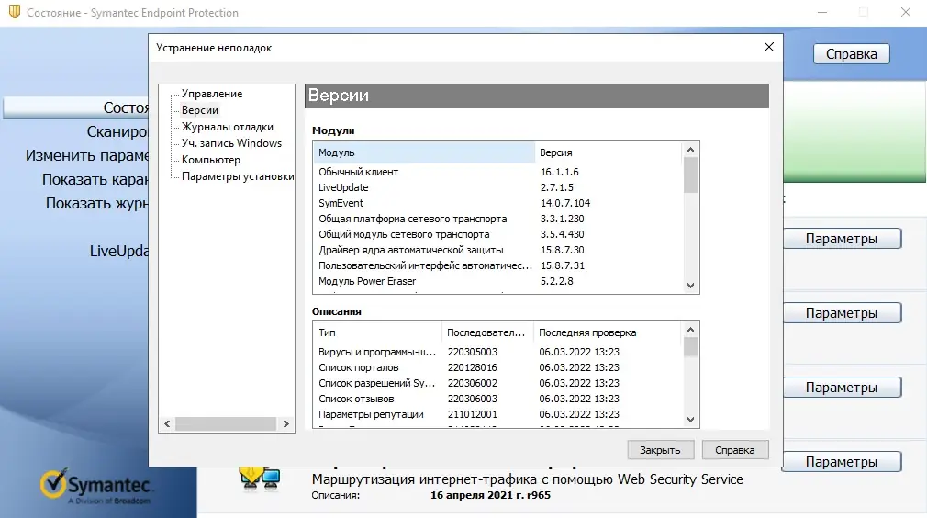
Task: Click the fourth Параметры button at bottom
Action: point(842,462)
